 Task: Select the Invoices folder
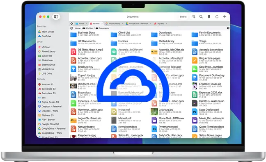126,43
